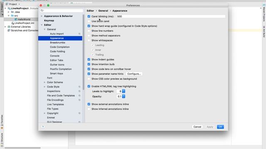Enable Show method separators checkbox

point(89,36)
